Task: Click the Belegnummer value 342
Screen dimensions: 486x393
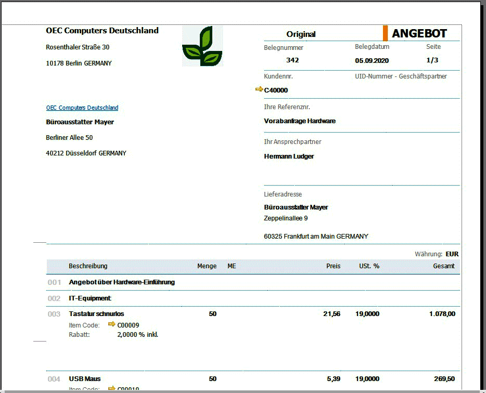Action: click(292, 60)
